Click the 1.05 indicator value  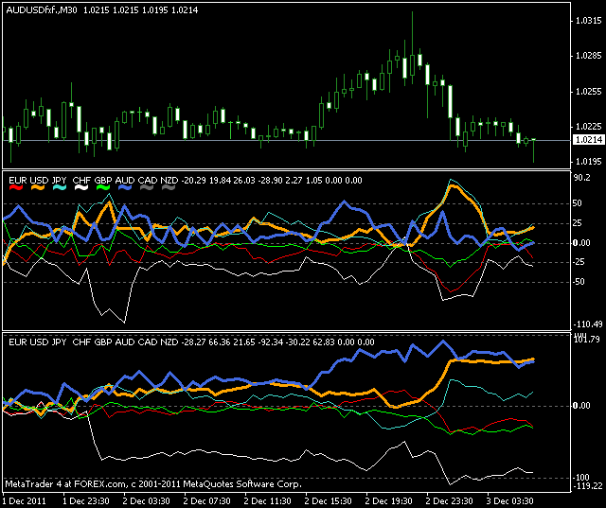click(313, 181)
